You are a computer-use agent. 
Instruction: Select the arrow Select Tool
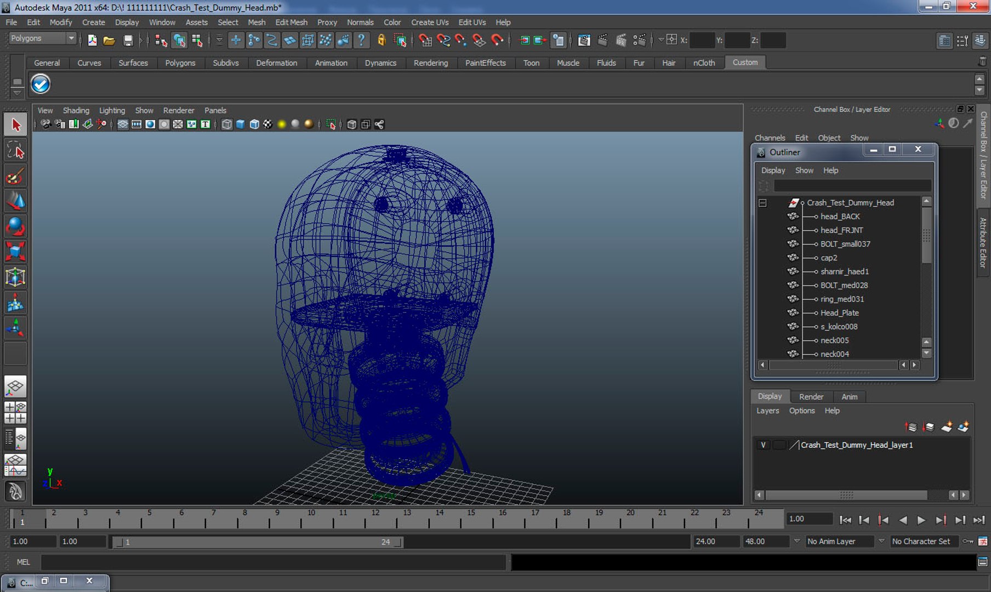pos(15,125)
